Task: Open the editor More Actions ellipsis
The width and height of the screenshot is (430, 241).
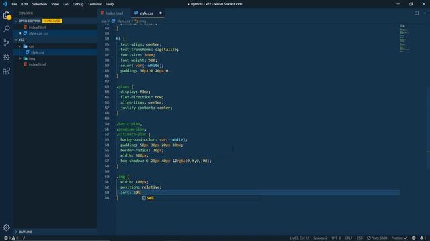Action: tap(425, 13)
